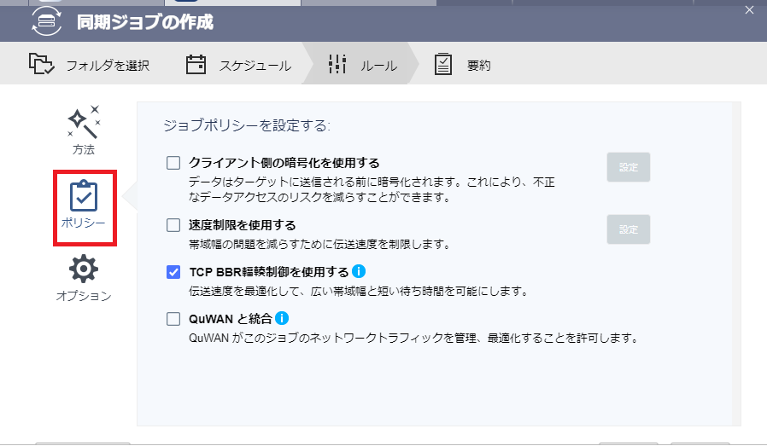Click the document icon of 要約 step
The image size is (767, 446).
[x=442, y=65]
